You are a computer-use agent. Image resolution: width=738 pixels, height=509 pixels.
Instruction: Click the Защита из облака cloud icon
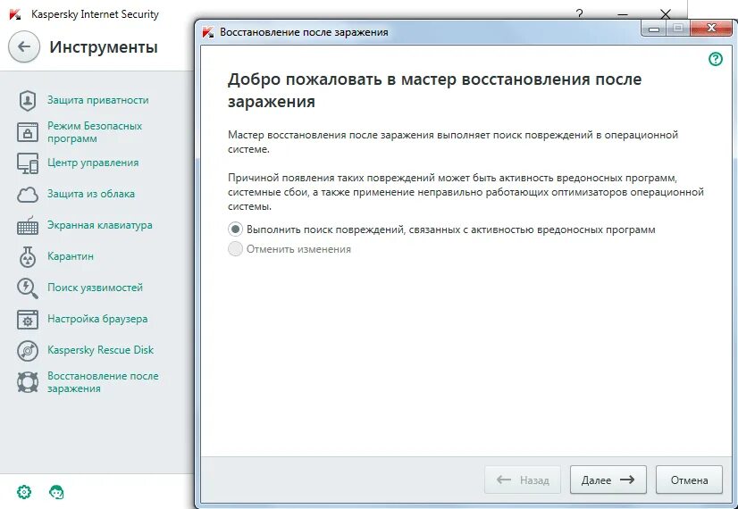pyautogui.click(x=28, y=195)
